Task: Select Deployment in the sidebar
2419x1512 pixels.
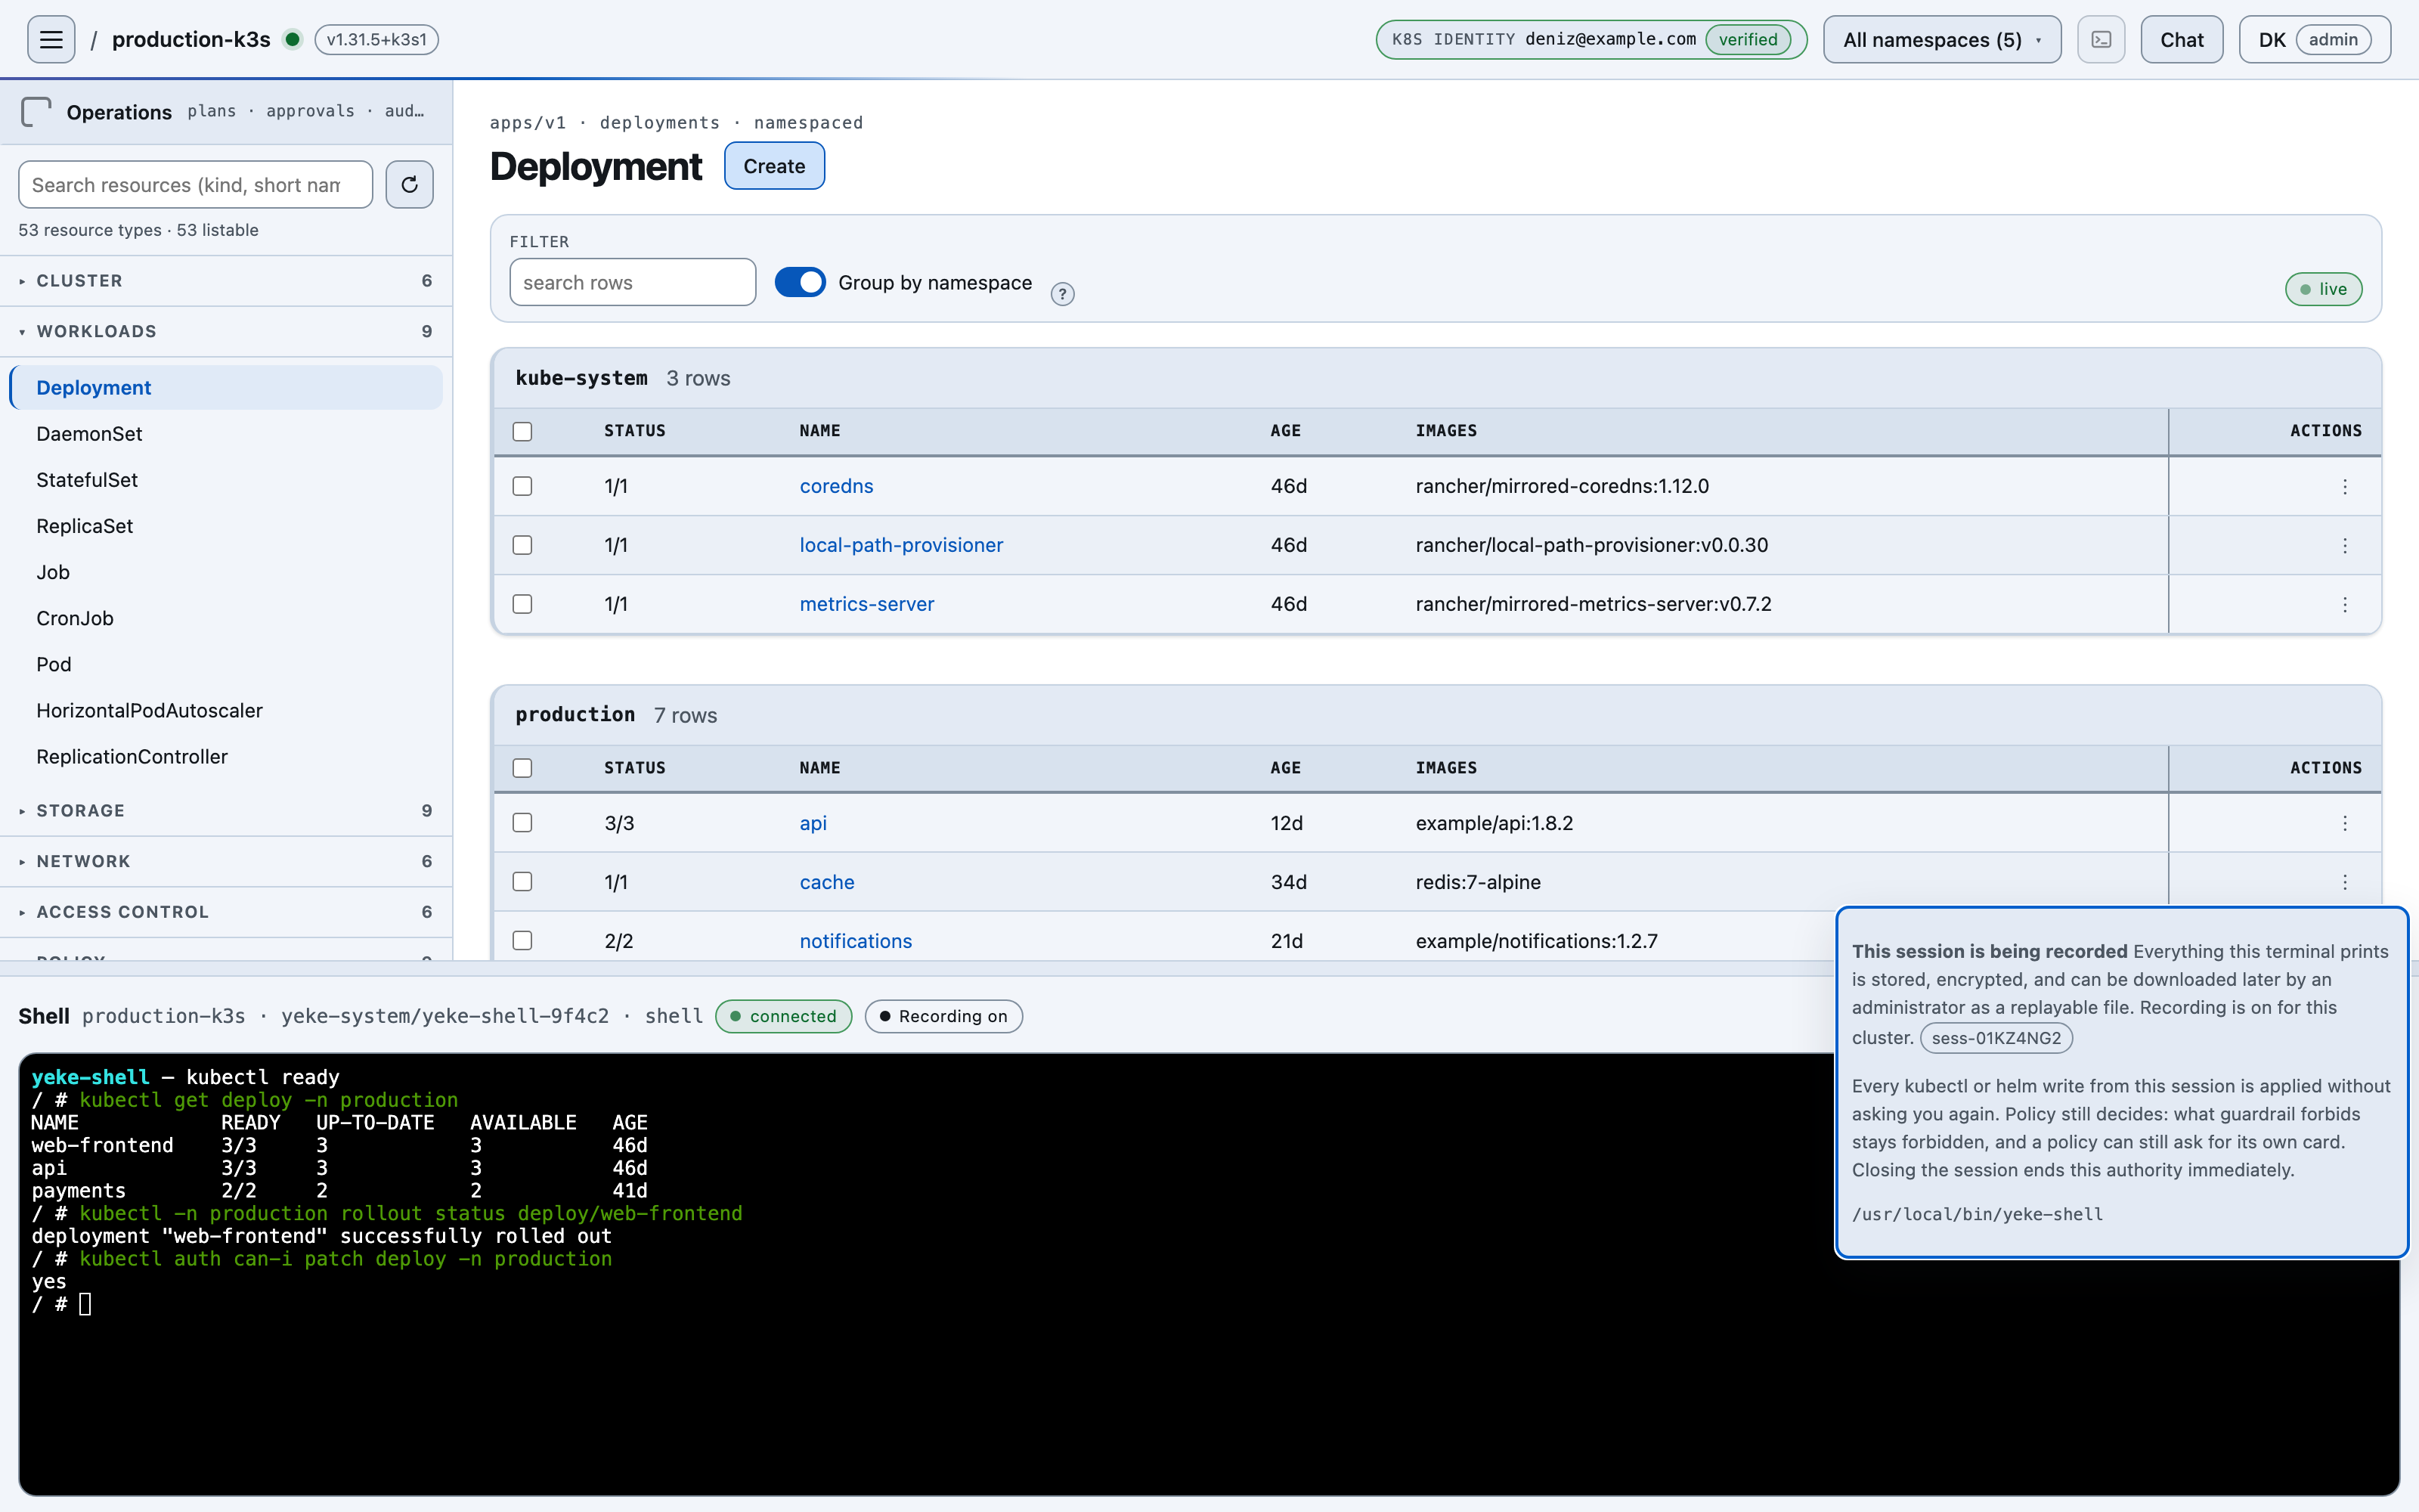Action: [x=226, y=387]
